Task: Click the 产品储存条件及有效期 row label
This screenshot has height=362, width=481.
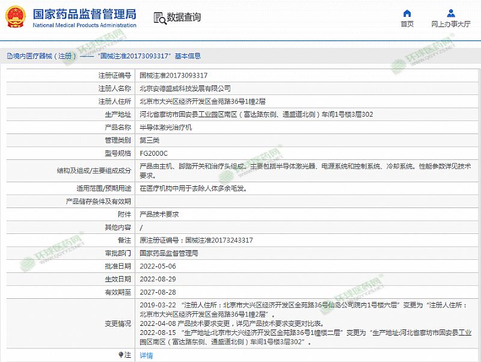Action: (99, 201)
